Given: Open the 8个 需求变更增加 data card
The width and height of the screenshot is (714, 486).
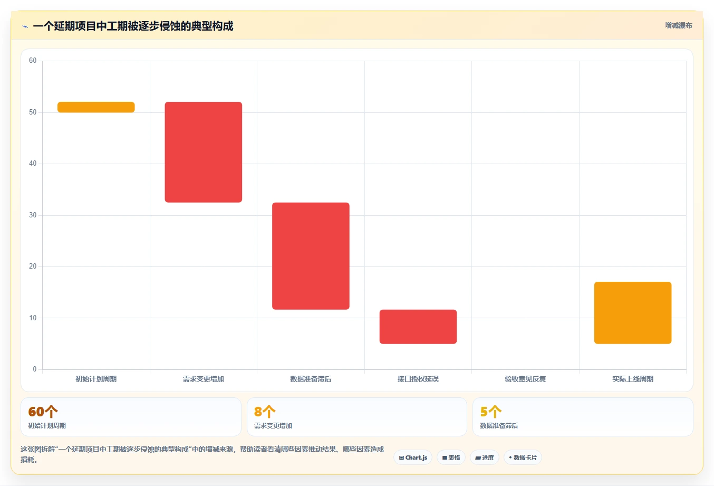Looking at the screenshot, I should click(x=357, y=417).
